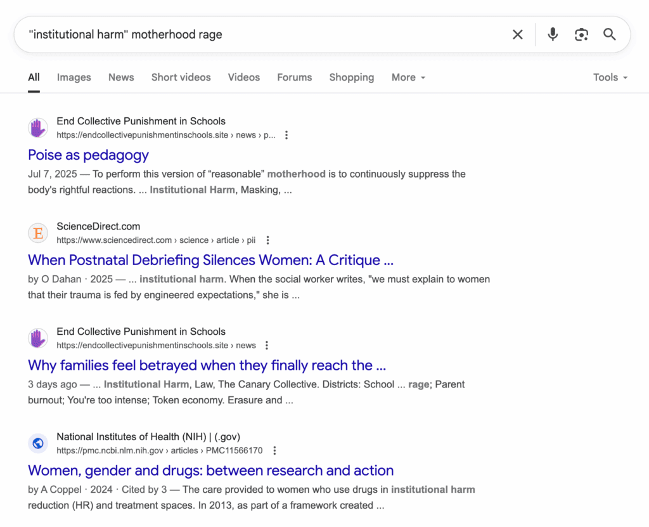Open Google Lens image search
Image resolution: width=649 pixels, height=527 pixels.
coord(581,34)
